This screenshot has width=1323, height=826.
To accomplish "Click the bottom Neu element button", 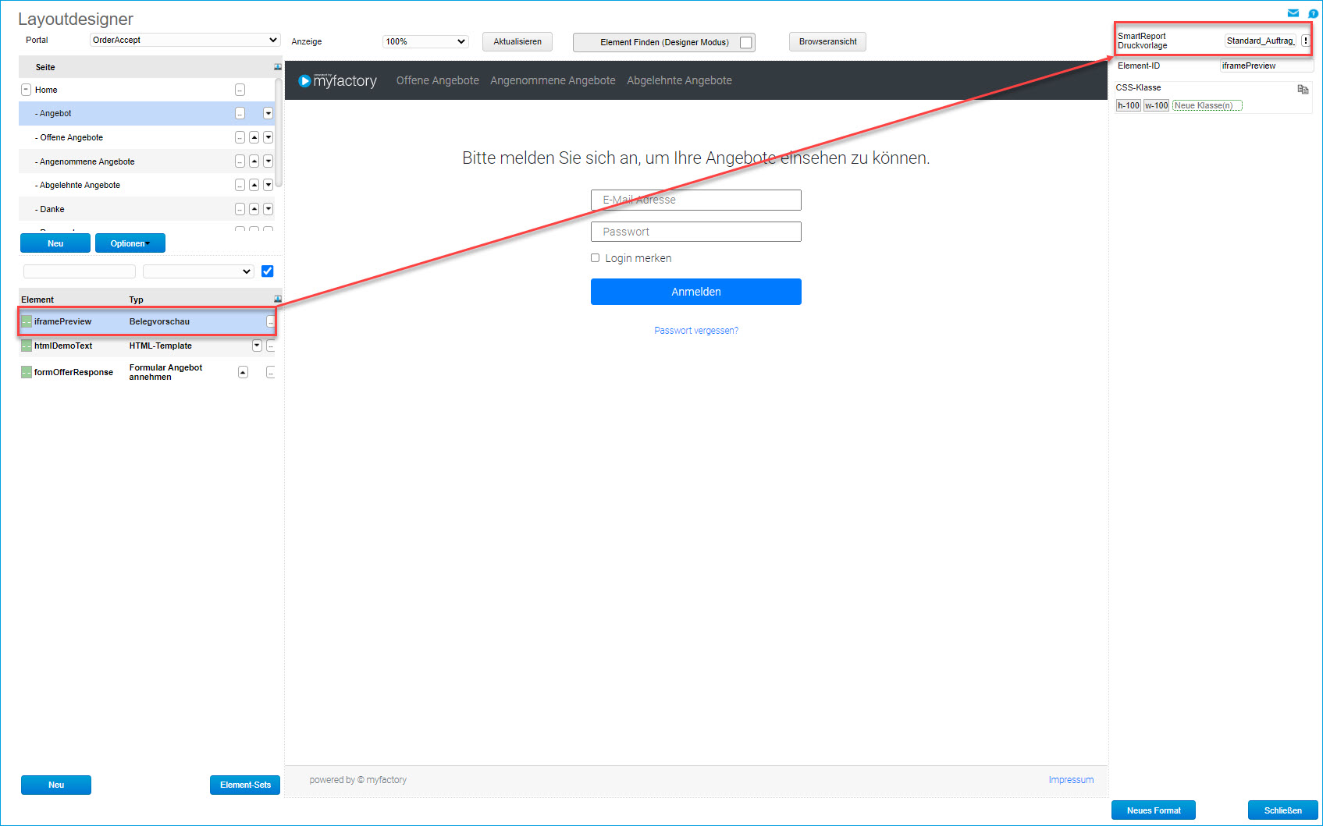I will click(x=56, y=785).
